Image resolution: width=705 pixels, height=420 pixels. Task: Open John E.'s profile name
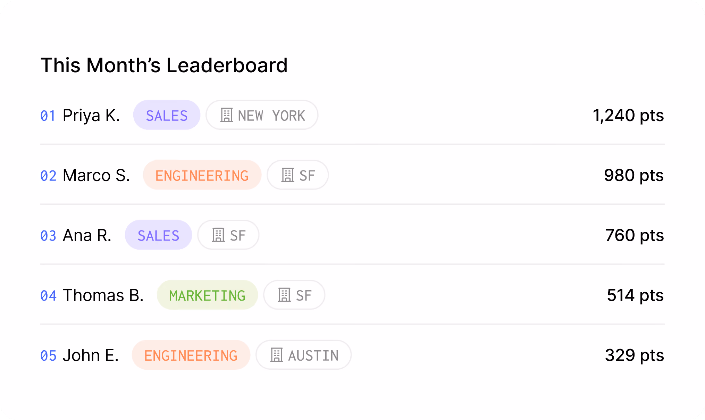tap(91, 355)
